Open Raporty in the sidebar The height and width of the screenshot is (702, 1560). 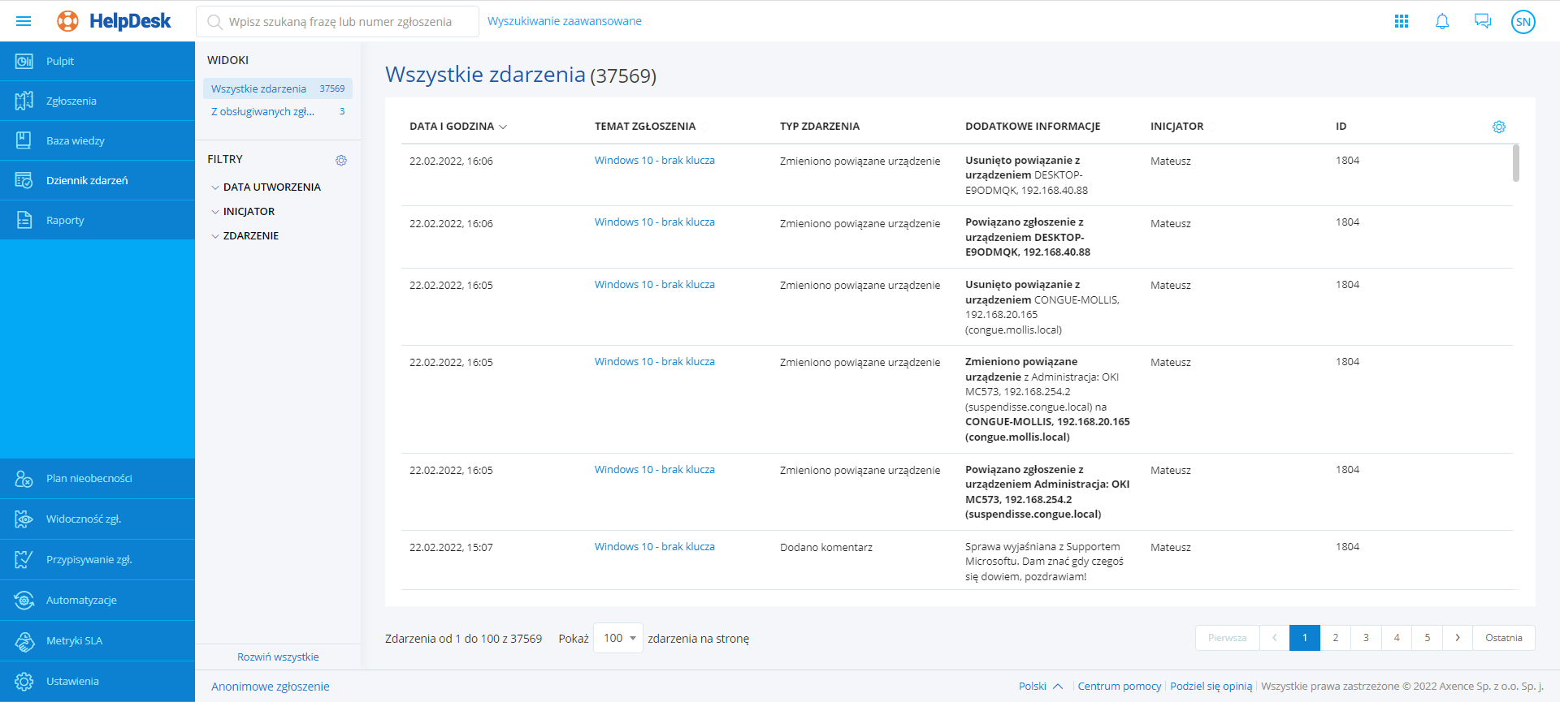click(x=65, y=221)
